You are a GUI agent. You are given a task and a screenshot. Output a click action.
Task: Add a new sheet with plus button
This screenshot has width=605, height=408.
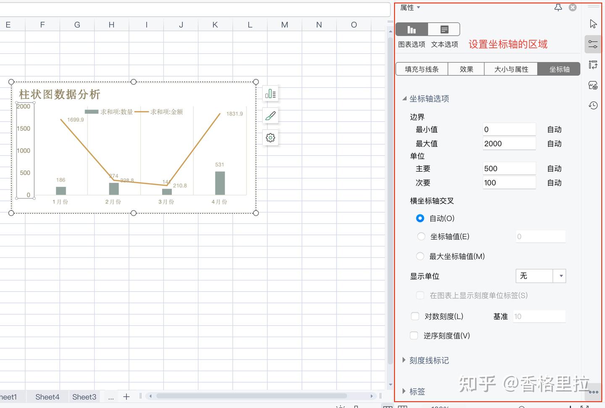click(126, 397)
